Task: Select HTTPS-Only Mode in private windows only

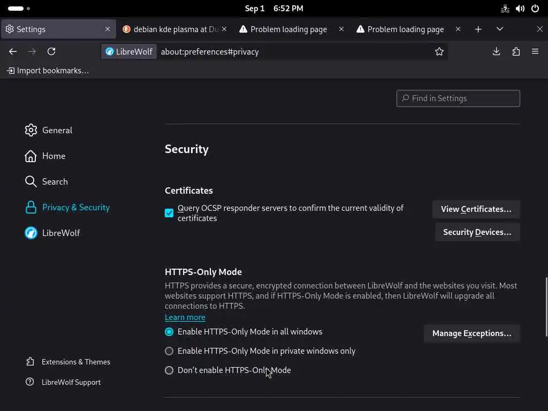Action: tap(169, 351)
